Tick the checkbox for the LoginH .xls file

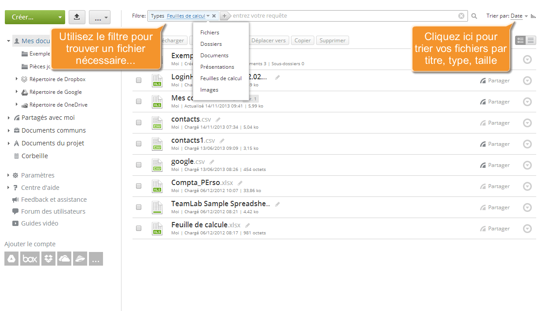(x=139, y=80)
